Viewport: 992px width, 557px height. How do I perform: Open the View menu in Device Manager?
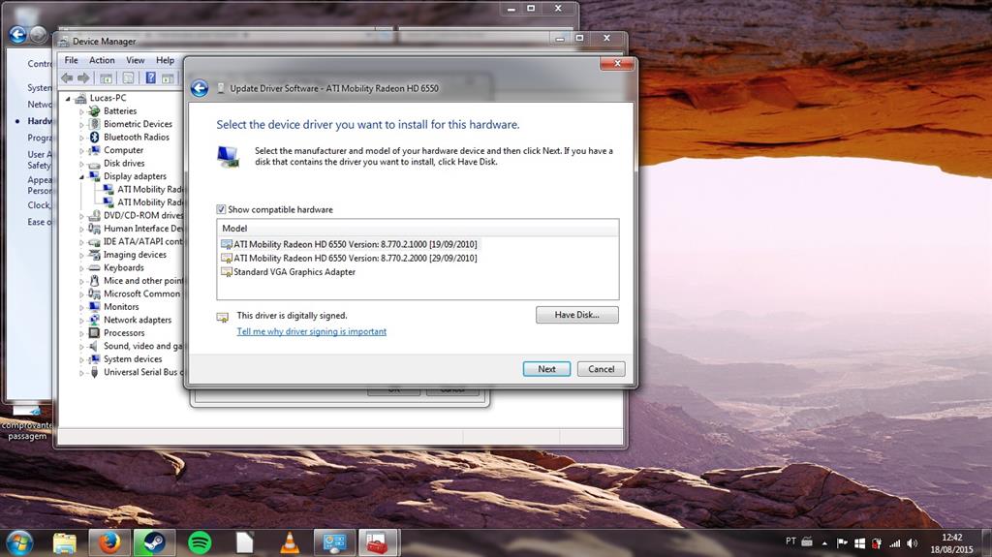pyautogui.click(x=136, y=60)
